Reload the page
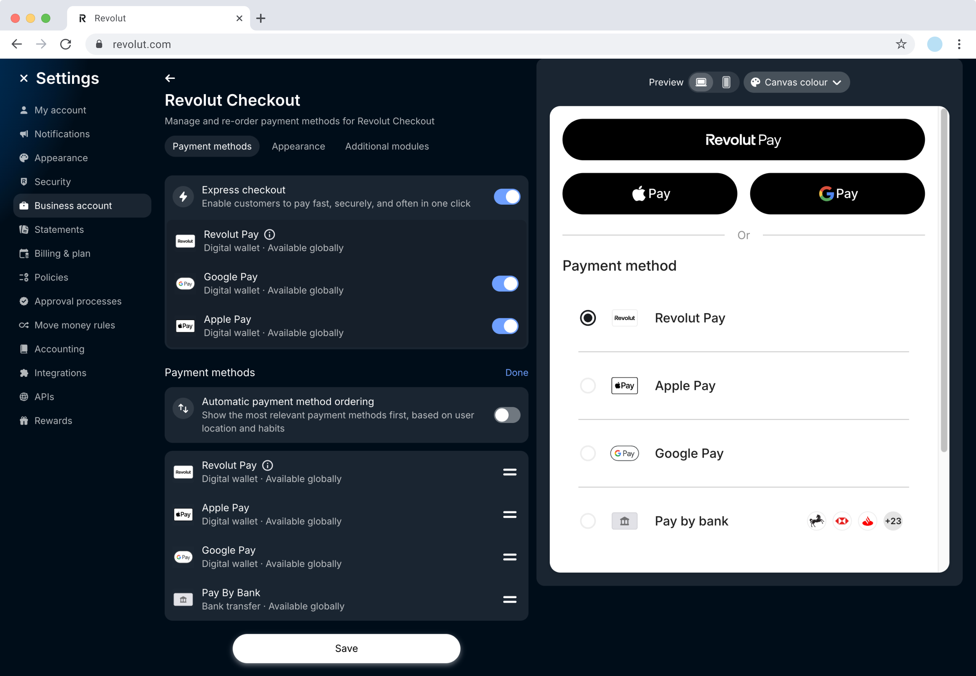 tap(66, 44)
